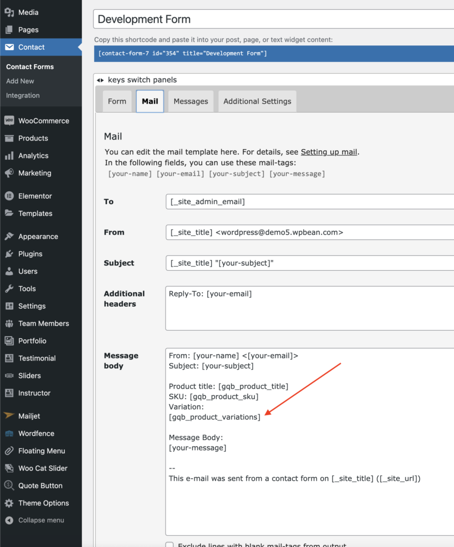Click the Analytics bar chart icon

click(9, 155)
